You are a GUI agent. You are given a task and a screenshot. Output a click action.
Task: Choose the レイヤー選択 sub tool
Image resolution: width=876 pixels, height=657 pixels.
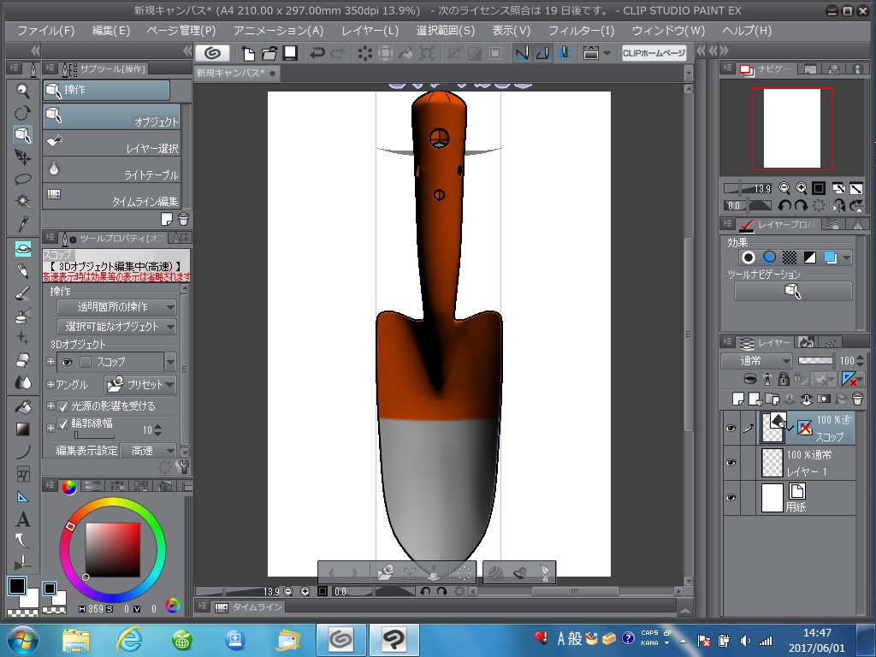point(111,142)
